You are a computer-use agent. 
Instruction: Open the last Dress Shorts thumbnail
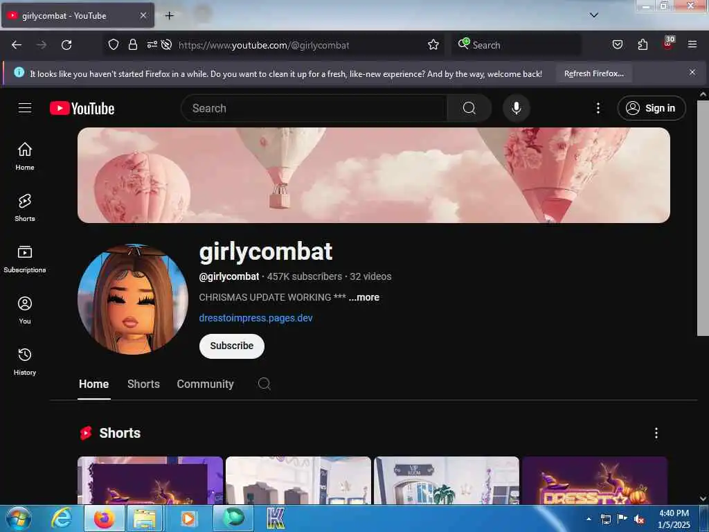[595, 481]
